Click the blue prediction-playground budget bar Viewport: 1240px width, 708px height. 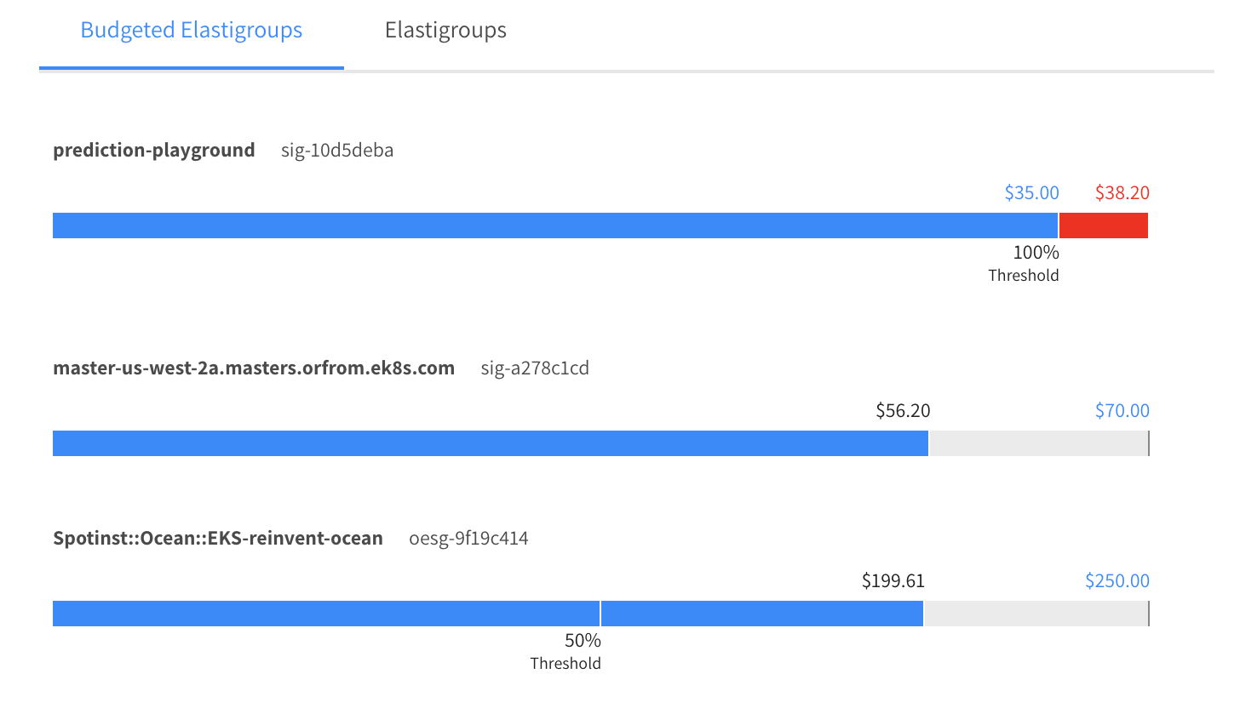tap(554, 226)
